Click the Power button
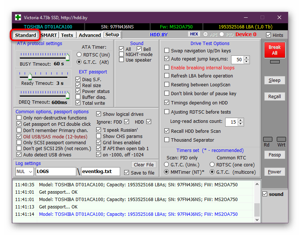The width and height of the screenshot is (300, 235). [275, 172]
